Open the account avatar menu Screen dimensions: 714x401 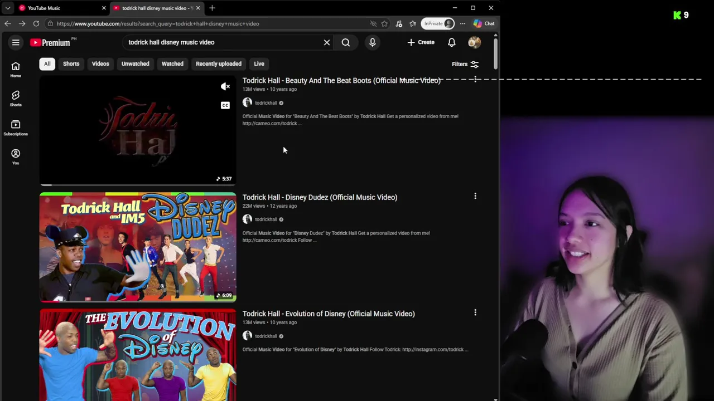[474, 42]
